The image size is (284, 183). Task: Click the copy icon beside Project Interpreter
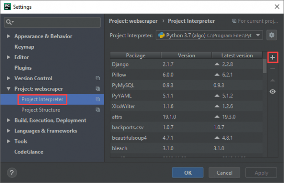point(97,99)
